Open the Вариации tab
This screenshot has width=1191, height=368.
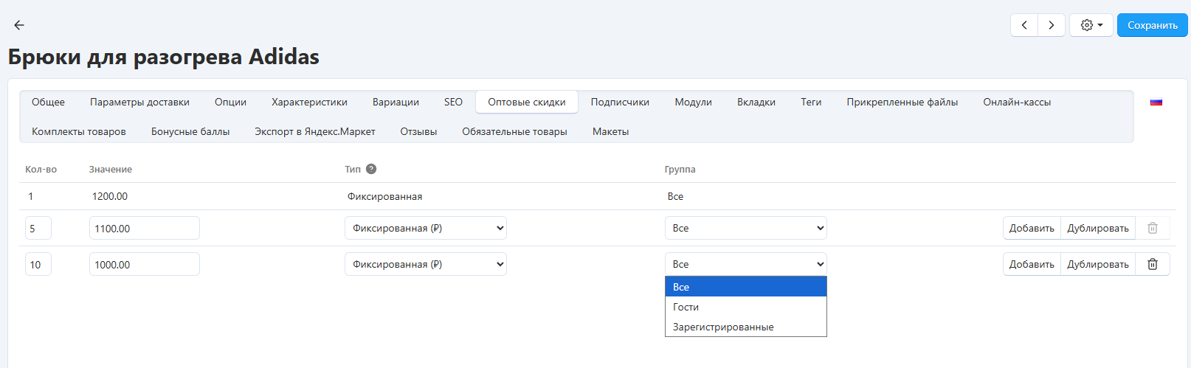[396, 102]
